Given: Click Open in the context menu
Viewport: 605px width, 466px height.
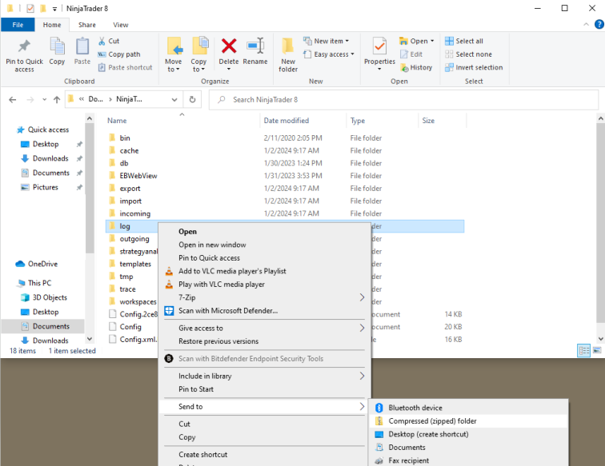Looking at the screenshot, I should [x=264, y=232].
